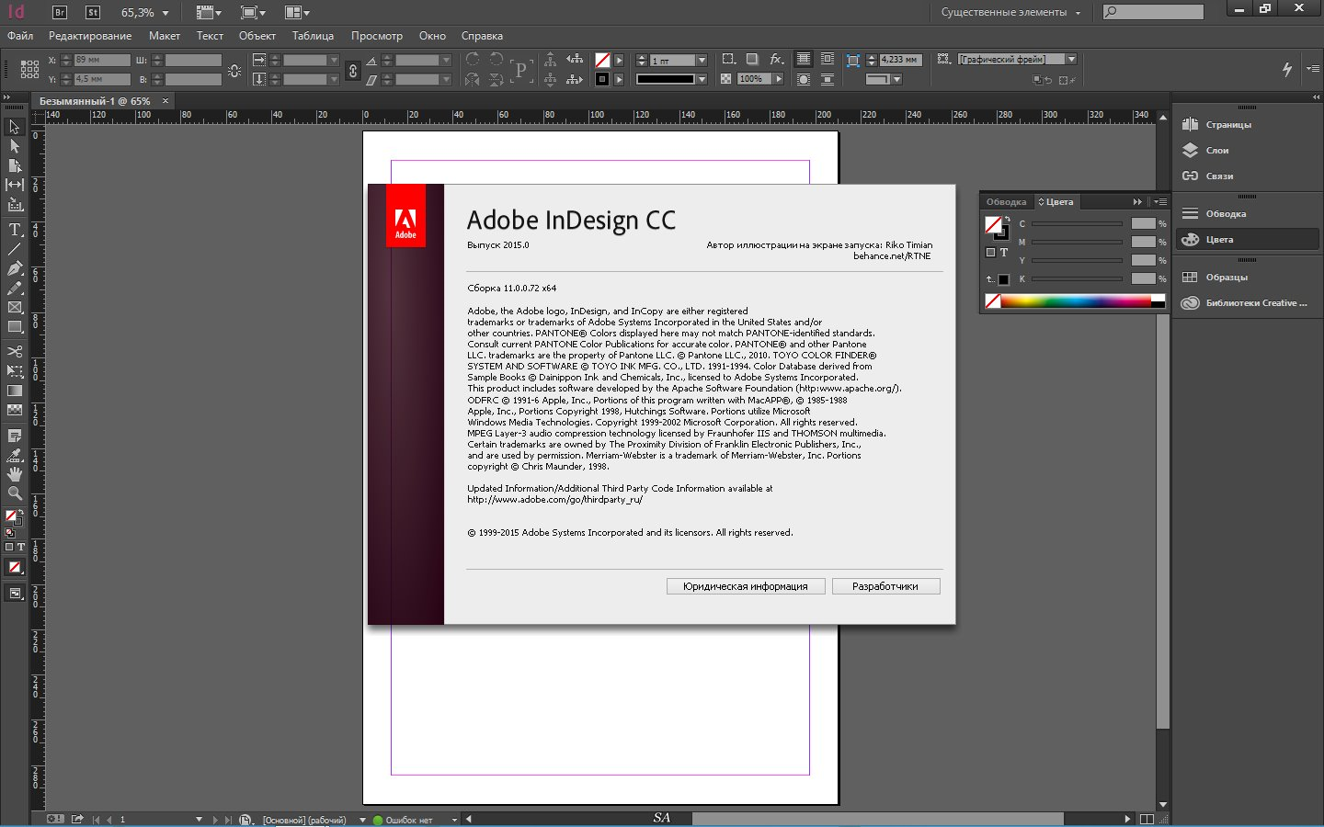Open the Файл menu

coord(20,36)
